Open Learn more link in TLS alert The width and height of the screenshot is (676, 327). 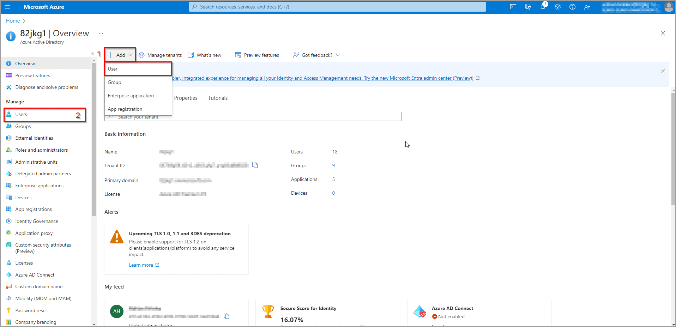[144, 265]
